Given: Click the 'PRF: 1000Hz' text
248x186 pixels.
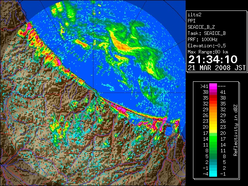Looking at the screenshot, I should pyautogui.click(x=202, y=40).
